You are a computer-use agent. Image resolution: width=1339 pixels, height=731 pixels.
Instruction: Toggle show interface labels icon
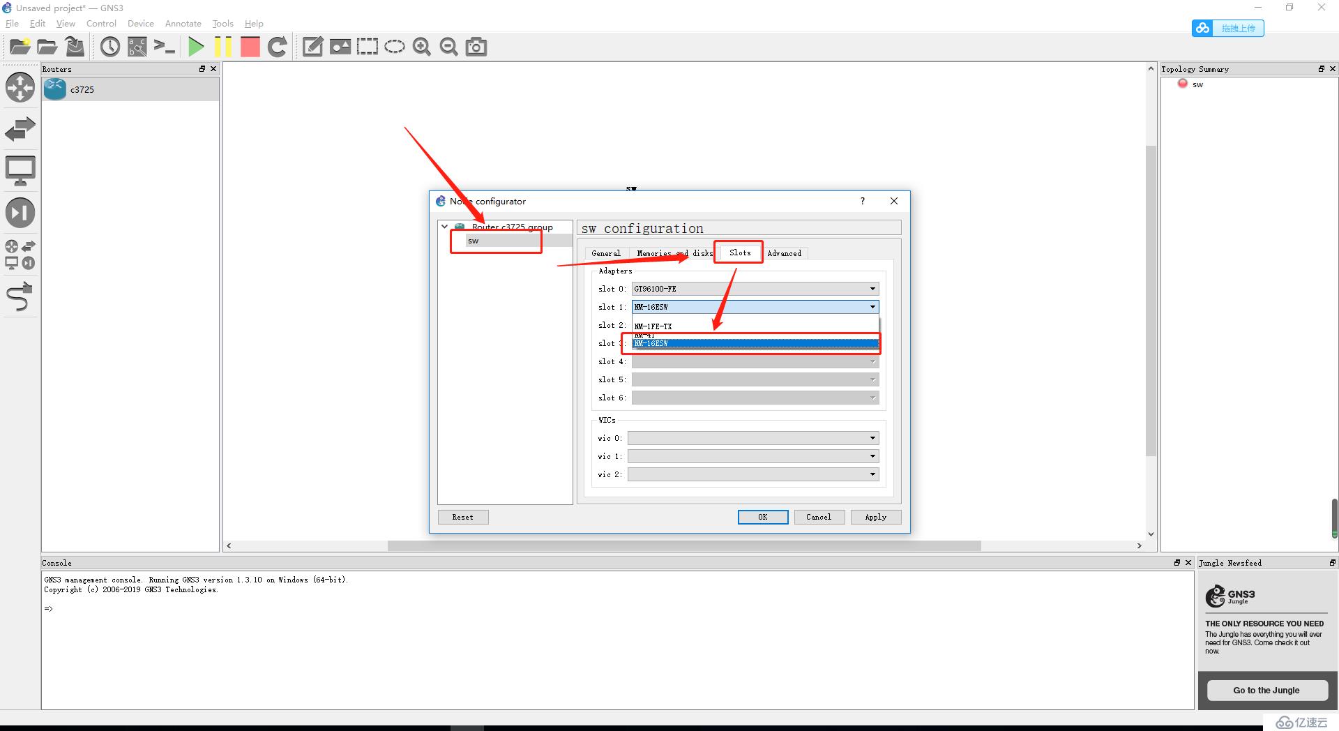[x=137, y=47]
